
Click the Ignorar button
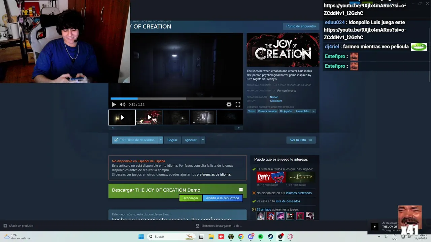tap(191, 140)
